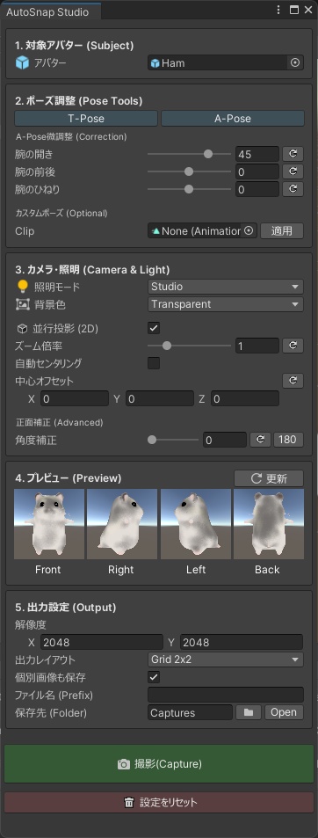Click the 1. 対象アバター (Subject) heading
The image size is (318, 838).
74,46
